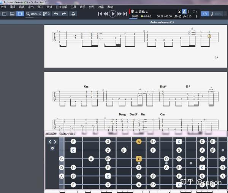Viewport: 228px width, 193px height.
Task: Click the open D string nut marker
Action: [62, 168]
